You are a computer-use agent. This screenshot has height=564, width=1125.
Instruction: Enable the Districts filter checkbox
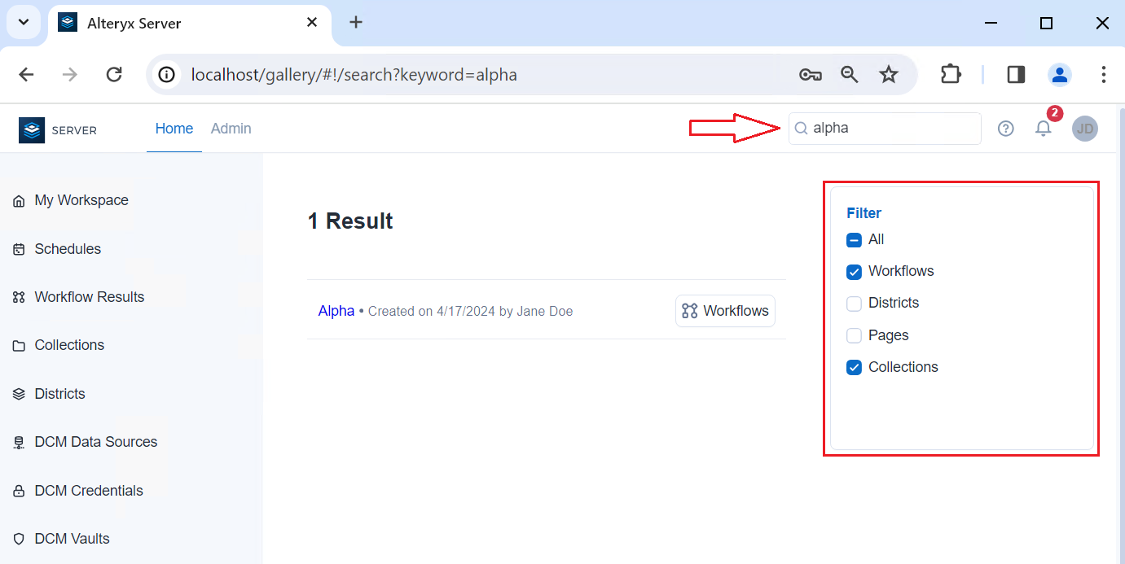pos(854,303)
